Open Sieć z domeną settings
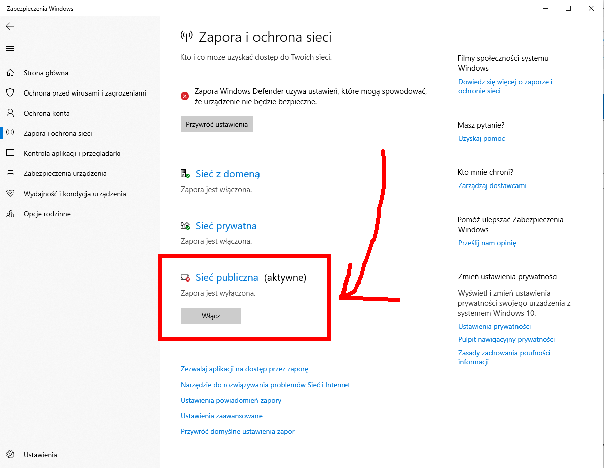This screenshot has width=604, height=468. click(x=228, y=174)
